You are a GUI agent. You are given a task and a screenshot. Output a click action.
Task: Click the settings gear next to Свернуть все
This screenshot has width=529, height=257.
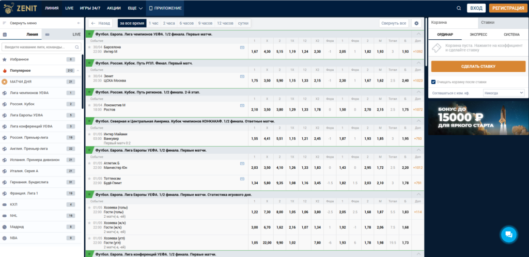coord(416,23)
